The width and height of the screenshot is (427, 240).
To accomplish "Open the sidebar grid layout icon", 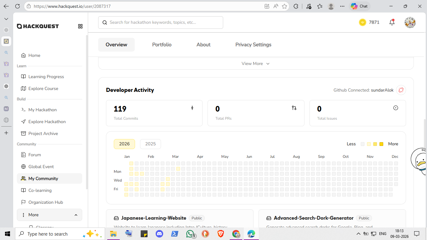I will (x=80, y=26).
